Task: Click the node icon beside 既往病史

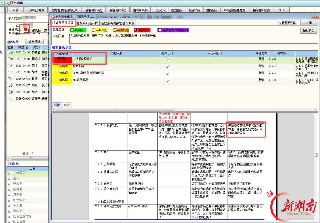Action: [9, 200]
